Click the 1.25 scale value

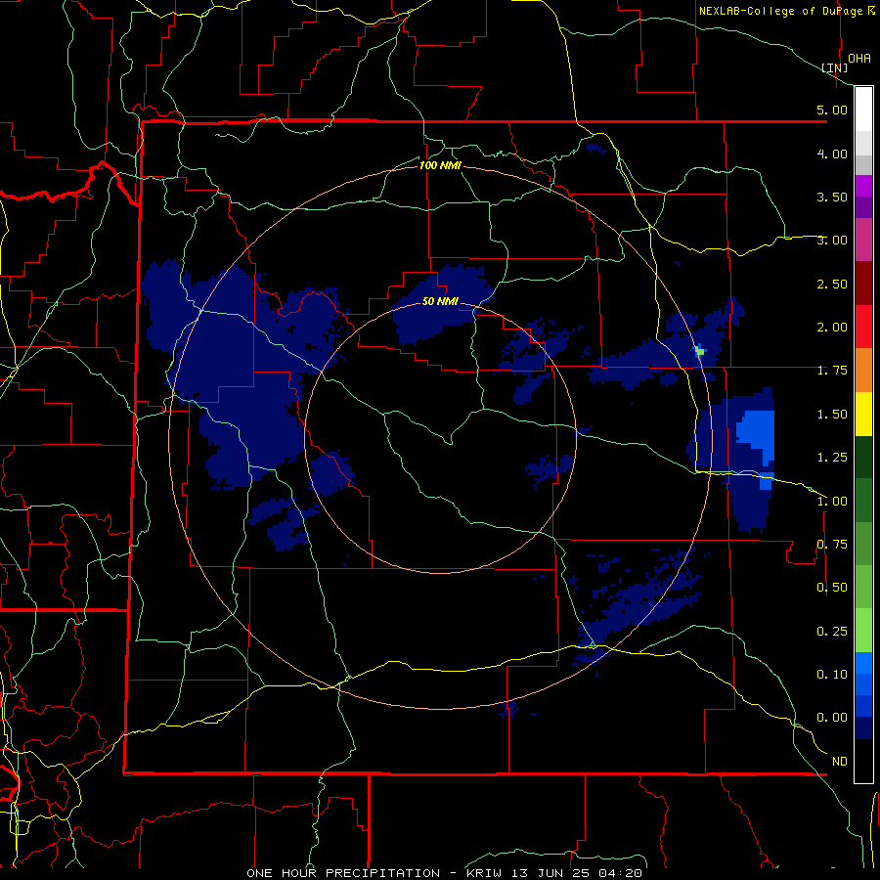(x=832, y=458)
